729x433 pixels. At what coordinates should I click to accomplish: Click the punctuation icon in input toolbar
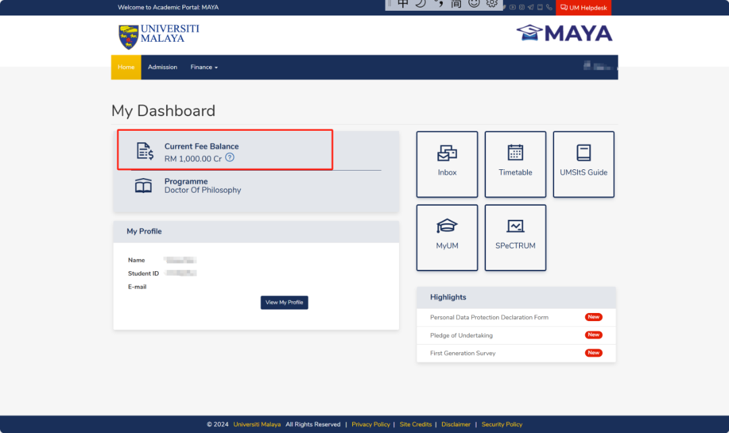439,4
